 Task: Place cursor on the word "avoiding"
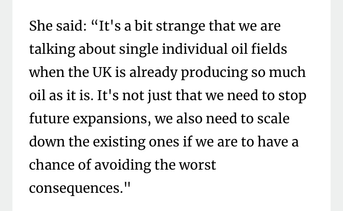click(x=123, y=165)
